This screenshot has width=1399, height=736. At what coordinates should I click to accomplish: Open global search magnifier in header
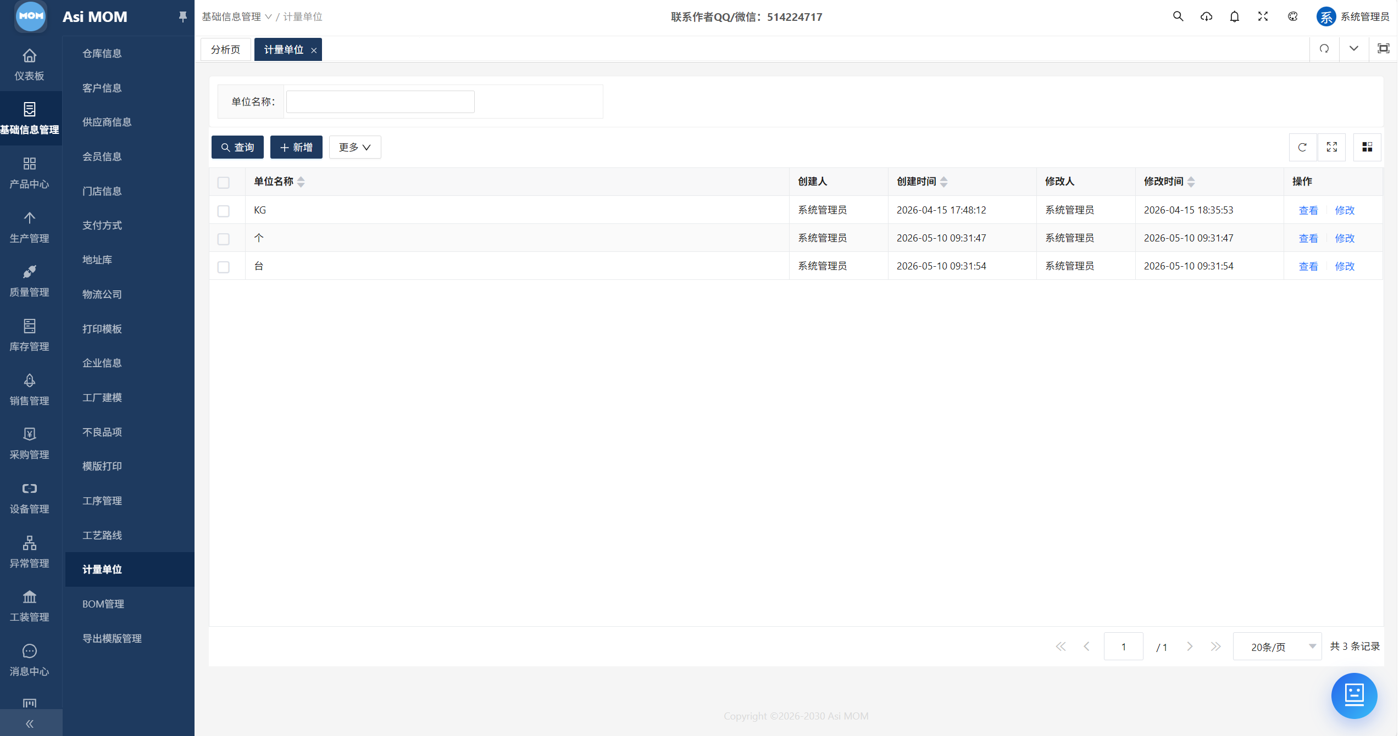(1178, 16)
